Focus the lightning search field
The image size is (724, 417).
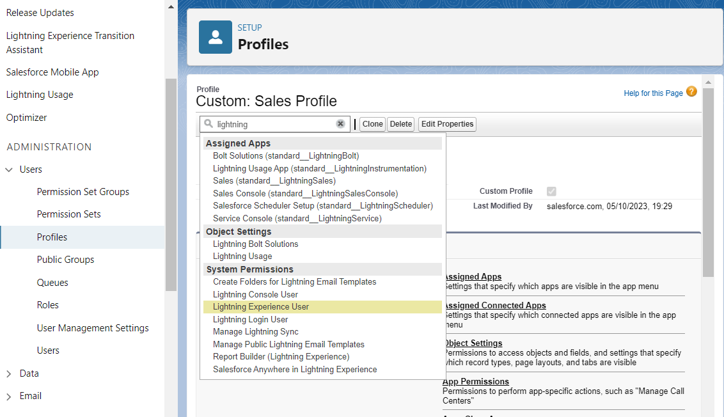point(275,124)
